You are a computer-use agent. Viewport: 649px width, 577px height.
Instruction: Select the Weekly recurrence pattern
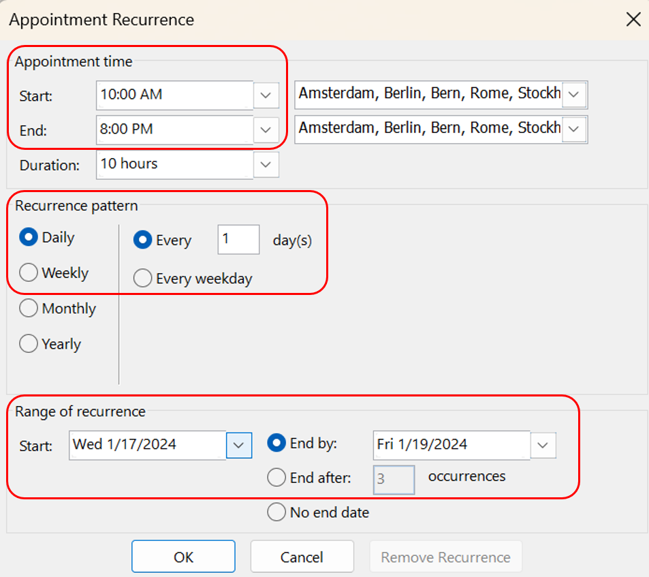[x=29, y=272]
